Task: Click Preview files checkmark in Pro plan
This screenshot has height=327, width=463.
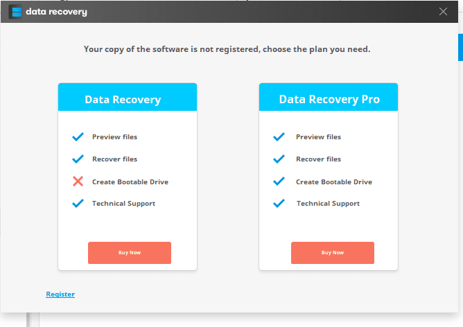Action: coord(279,137)
